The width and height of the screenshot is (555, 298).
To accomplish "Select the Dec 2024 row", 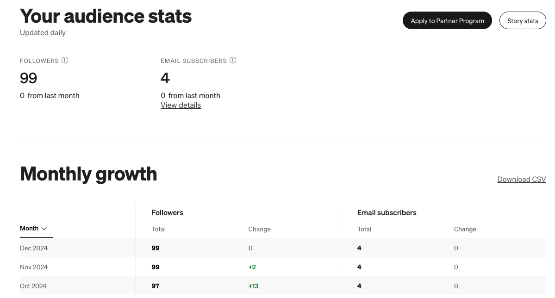I will (x=34, y=248).
